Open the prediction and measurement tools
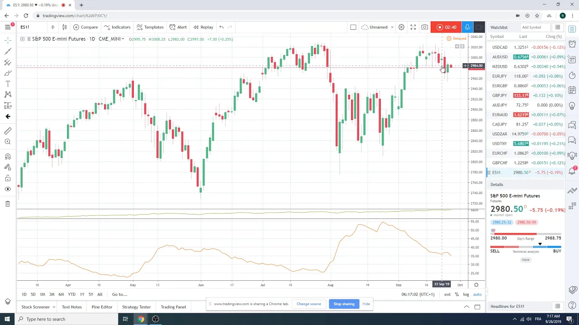Image resolution: width=579 pixels, height=325 pixels. click(x=8, y=105)
